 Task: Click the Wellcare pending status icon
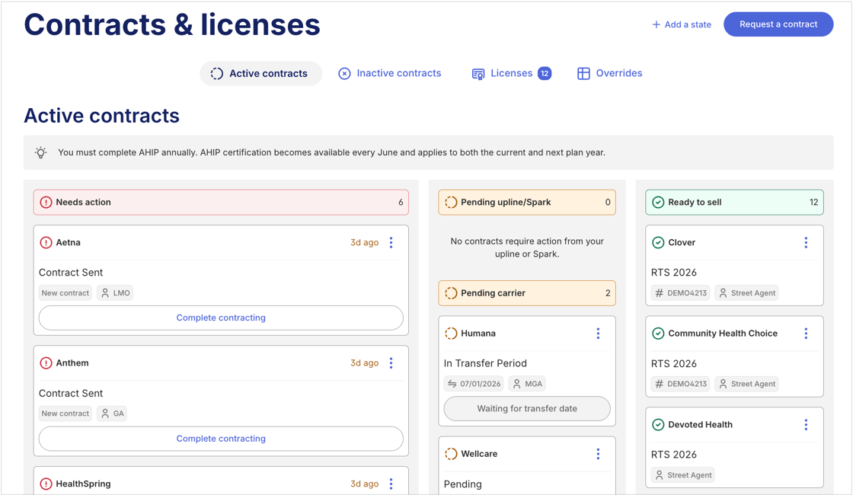451,454
